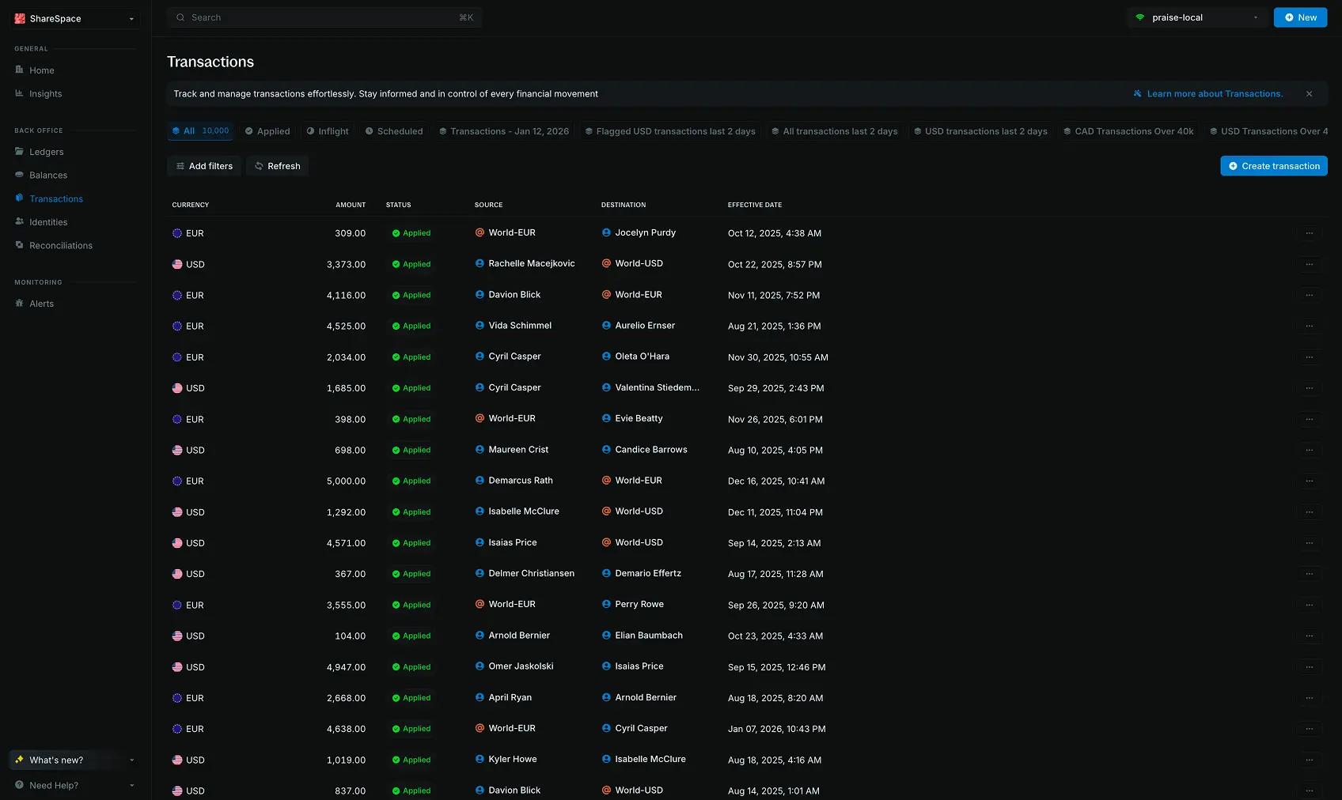Screen dimensions: 1342x800
Task: Click USD flag icon in 1,685.00 row
Action: (x=177, y=388)
